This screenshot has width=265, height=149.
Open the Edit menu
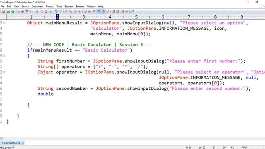pos(9,7)
